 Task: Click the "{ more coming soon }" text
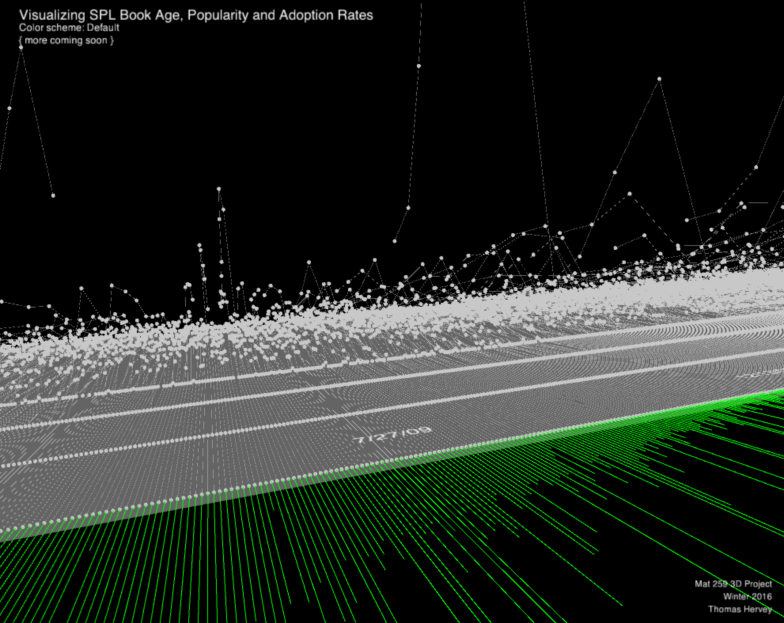(66, 40)
